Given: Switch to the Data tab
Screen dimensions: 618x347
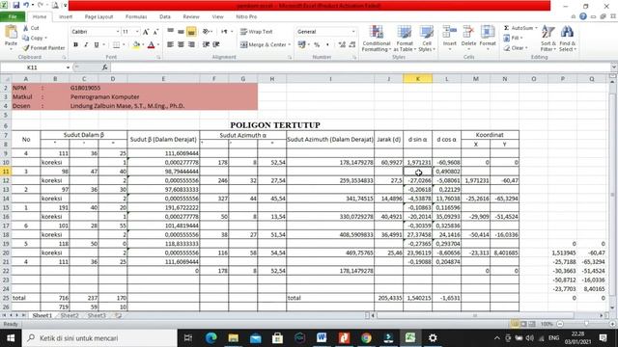Looking at the screenshot, I should pos(165,17).
